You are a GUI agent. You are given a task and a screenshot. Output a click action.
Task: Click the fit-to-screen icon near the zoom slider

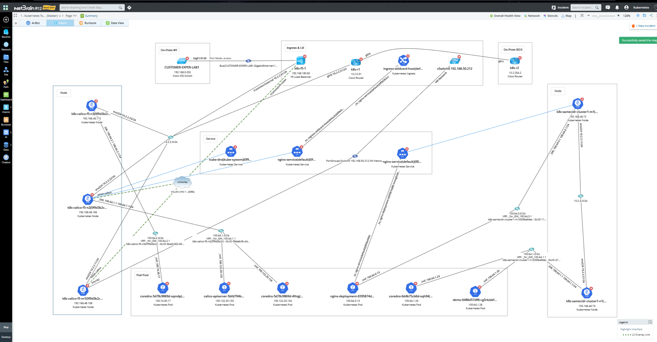pyautogui.click(x=582, y=15)
